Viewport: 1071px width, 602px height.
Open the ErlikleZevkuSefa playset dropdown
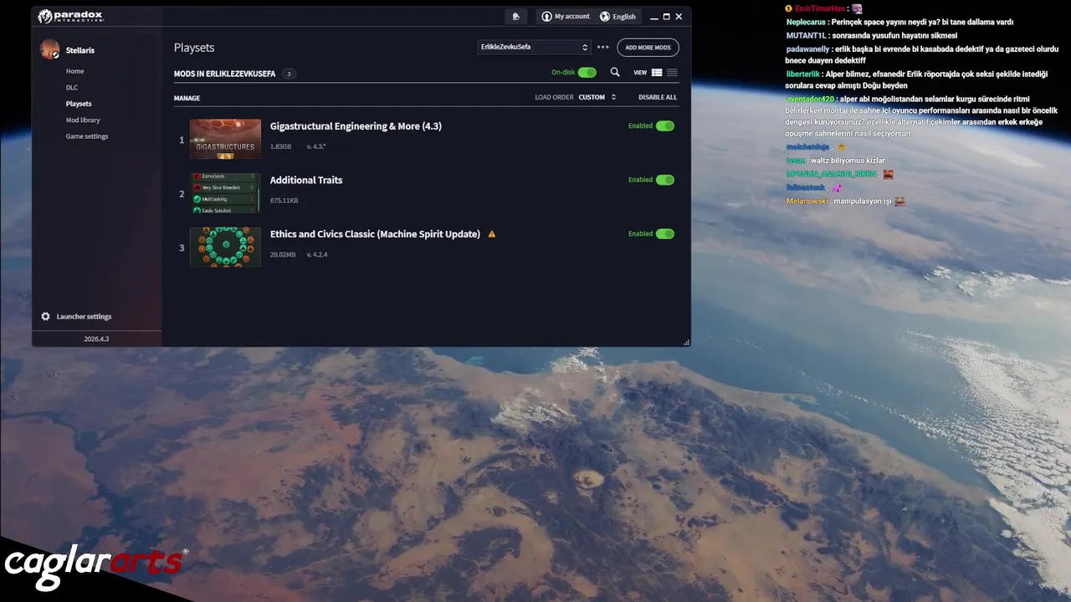click(x=534, y=47)
